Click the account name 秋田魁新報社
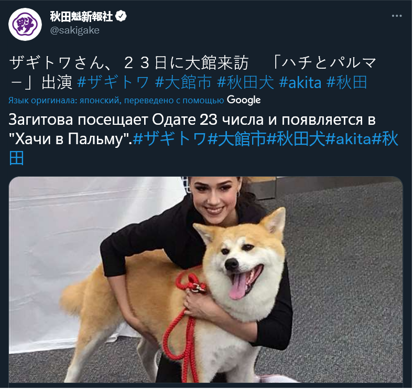Viewport: 413px width, 389px height. point(81,17)
